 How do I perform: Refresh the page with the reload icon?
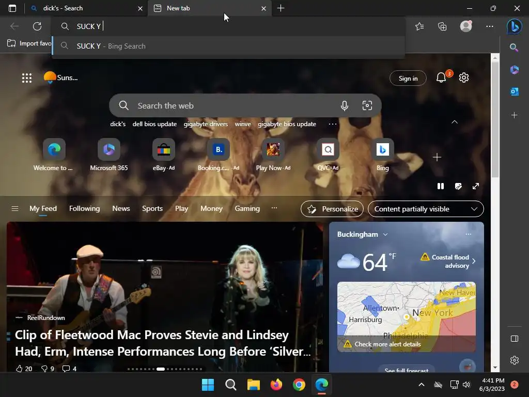point(37,26)
